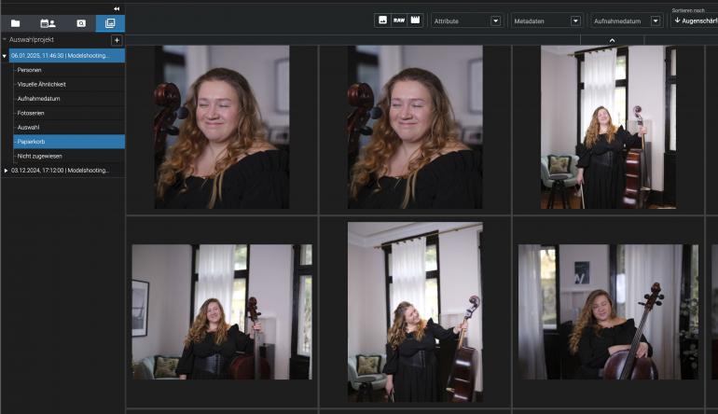The image size is (718, 414).
Task: Toggle the video file filter
Action: 415,21
